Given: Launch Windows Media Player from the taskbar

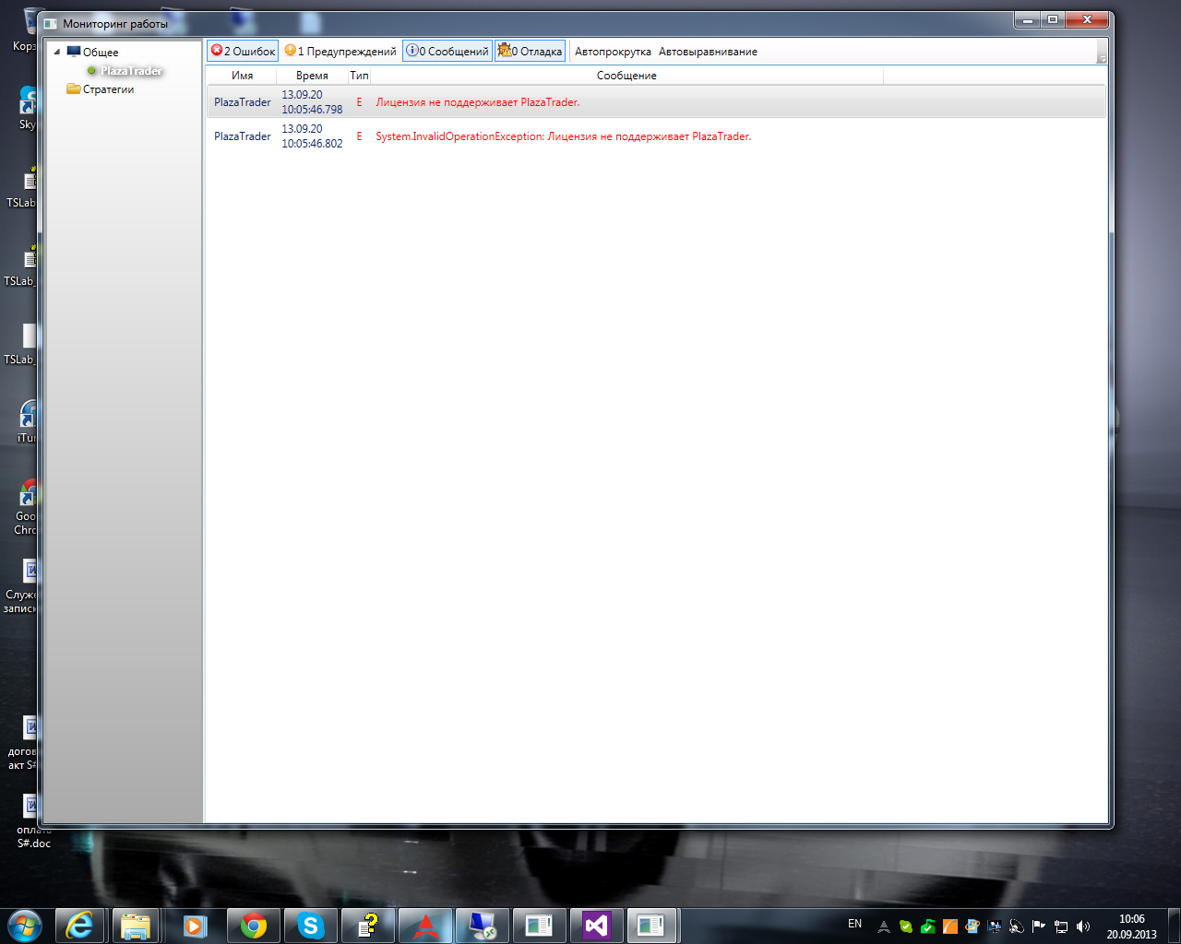Looking at the screenshot, I should point(195,926).
